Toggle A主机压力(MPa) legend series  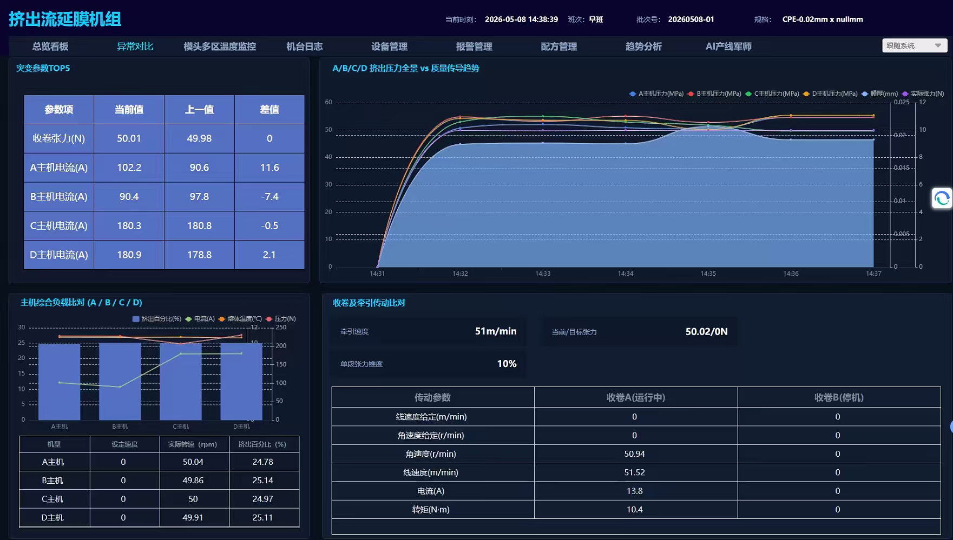(x=656, y=94)
